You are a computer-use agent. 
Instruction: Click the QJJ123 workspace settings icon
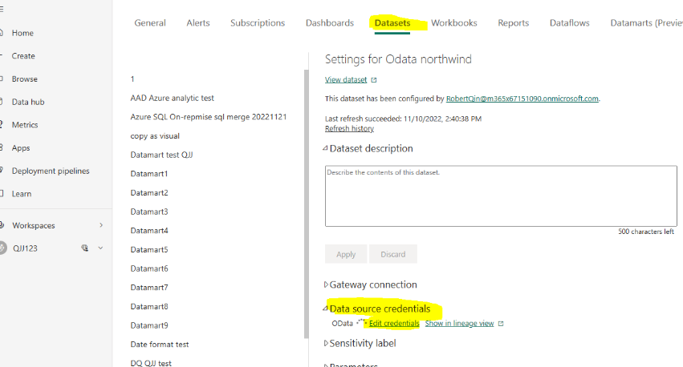[84, 248]
